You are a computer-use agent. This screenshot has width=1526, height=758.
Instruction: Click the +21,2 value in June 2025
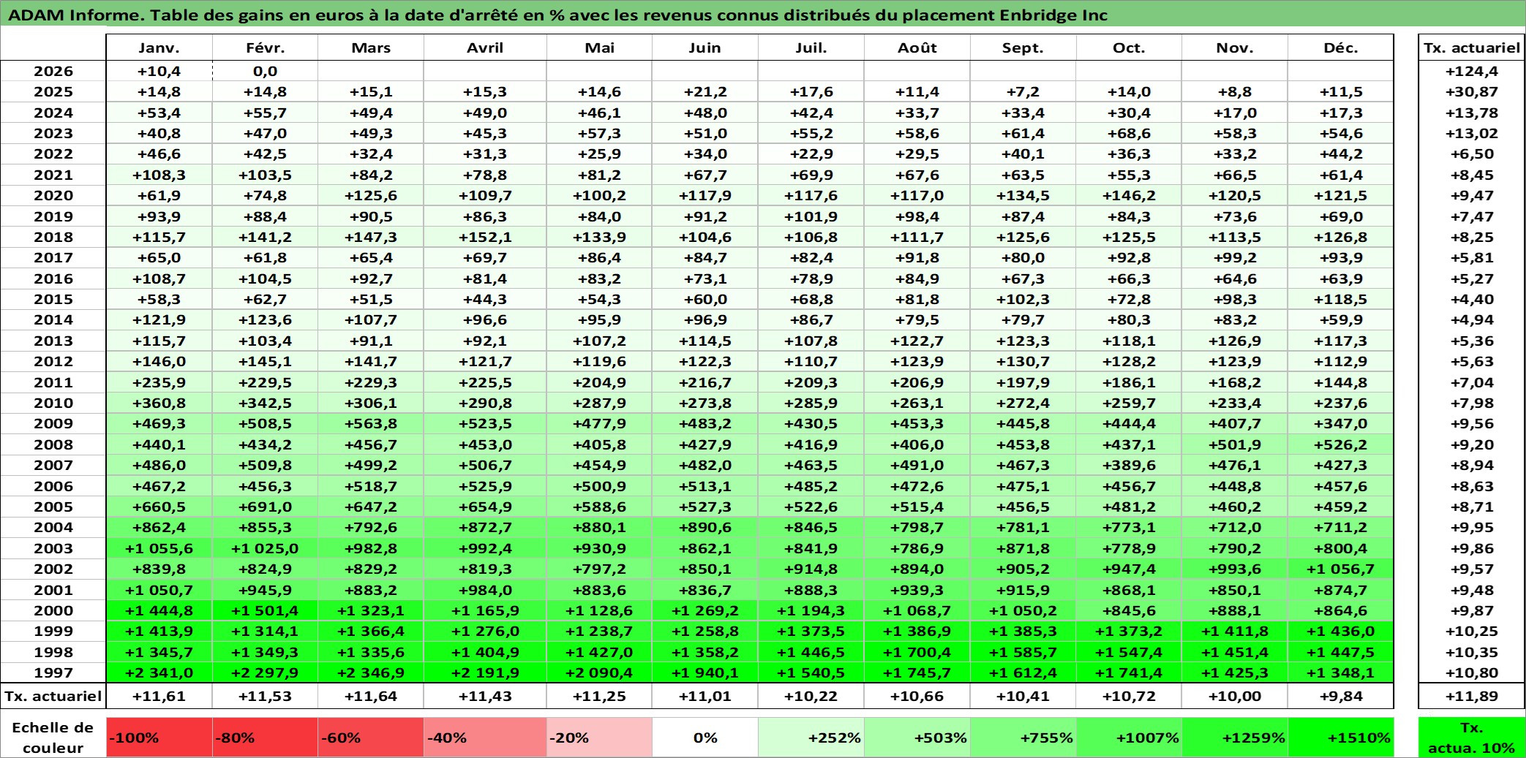[704, 91]
